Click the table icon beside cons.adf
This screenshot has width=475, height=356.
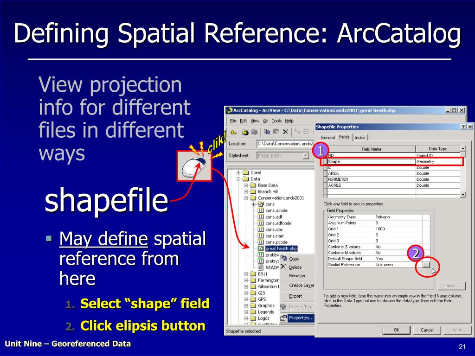coord(261,217)
